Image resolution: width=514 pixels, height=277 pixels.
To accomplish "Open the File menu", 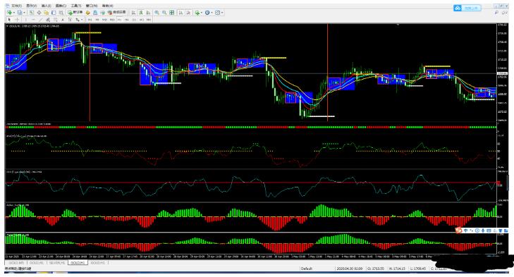I will coord(16,6).
